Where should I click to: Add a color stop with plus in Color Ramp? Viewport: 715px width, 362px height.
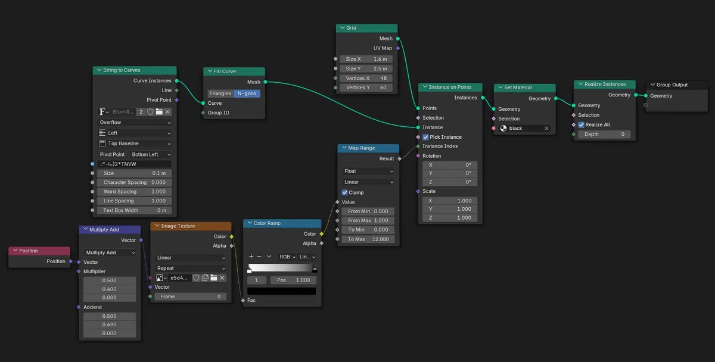pos(251,257)
